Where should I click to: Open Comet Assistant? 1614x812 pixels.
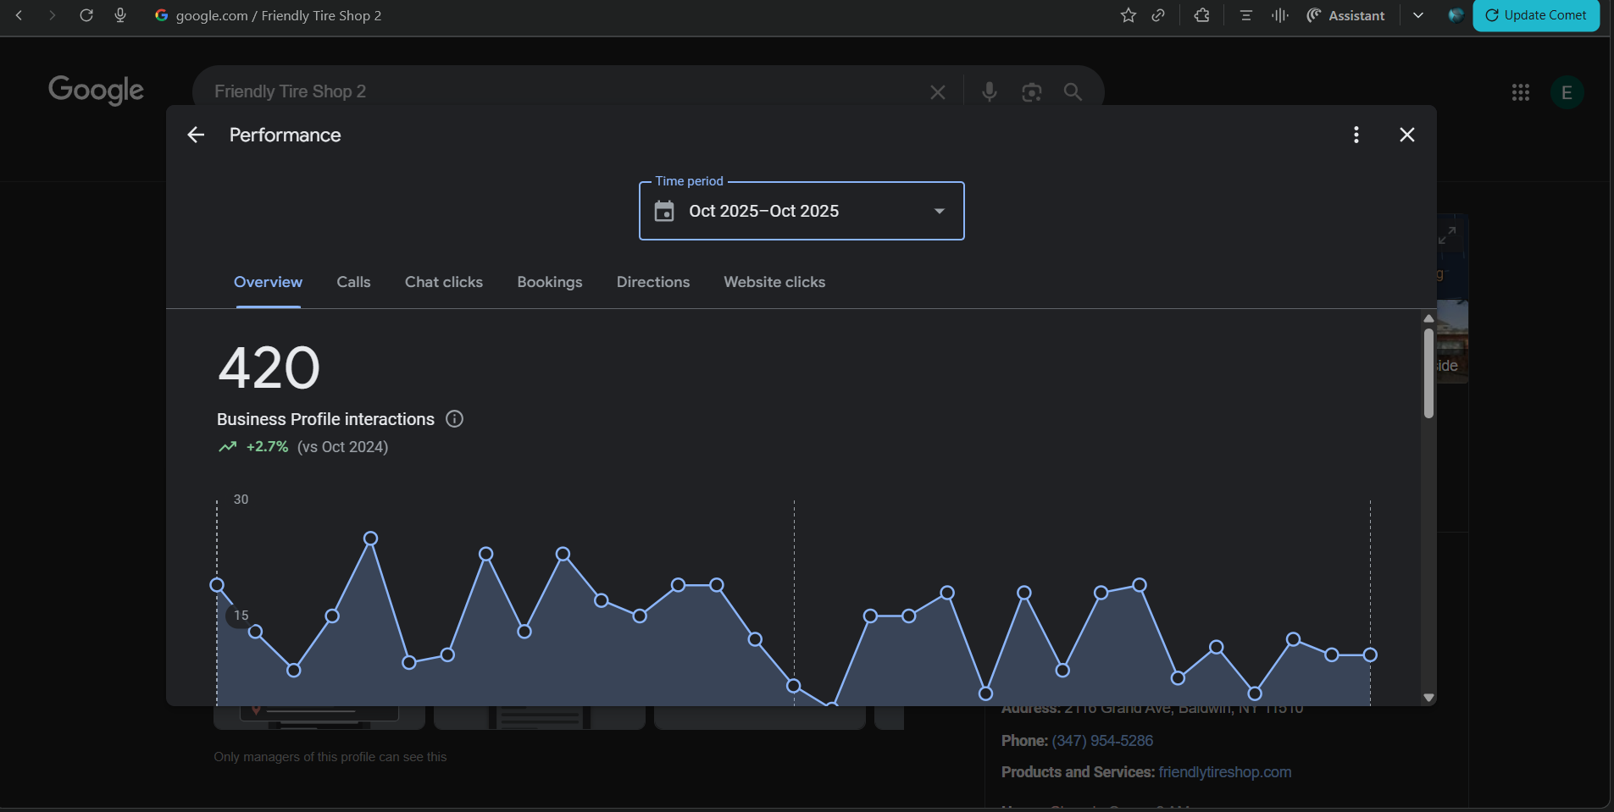pyautogui.click(x=1345, y=15)
